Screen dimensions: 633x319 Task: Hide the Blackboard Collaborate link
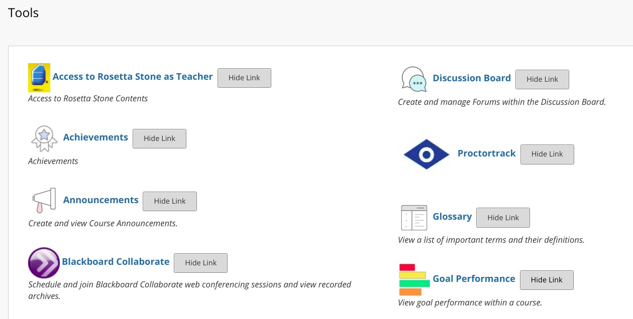(x=200, y=263)
